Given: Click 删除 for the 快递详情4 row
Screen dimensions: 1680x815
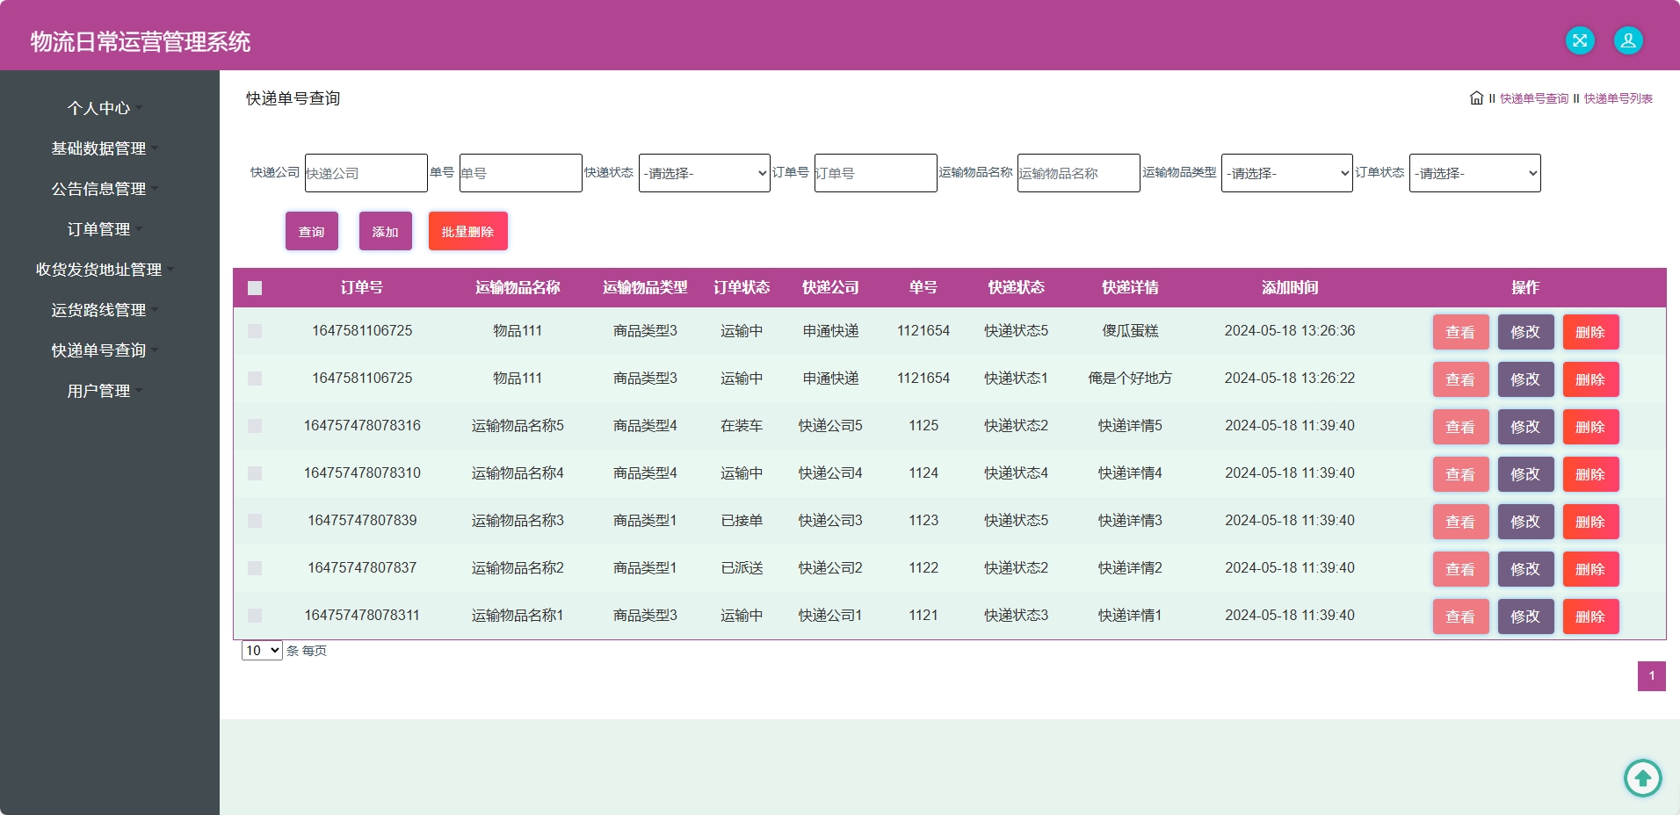Looking at the screenshot, I should pos(1590,474).
